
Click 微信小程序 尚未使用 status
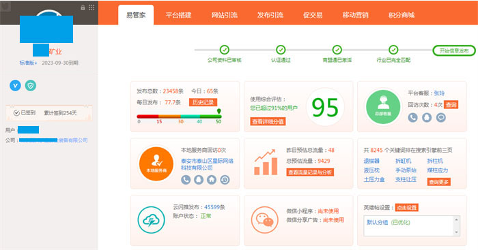click(x=328, y=211)
